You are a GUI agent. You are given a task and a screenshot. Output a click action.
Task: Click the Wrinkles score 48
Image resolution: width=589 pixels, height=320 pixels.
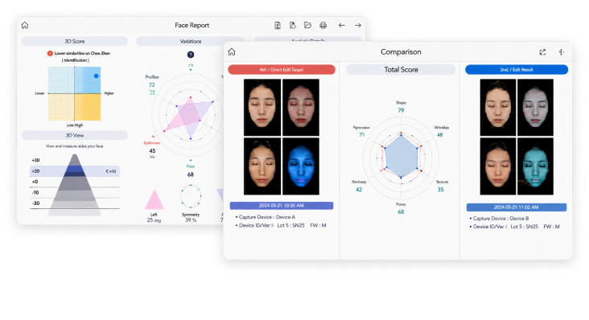(440, 135)
